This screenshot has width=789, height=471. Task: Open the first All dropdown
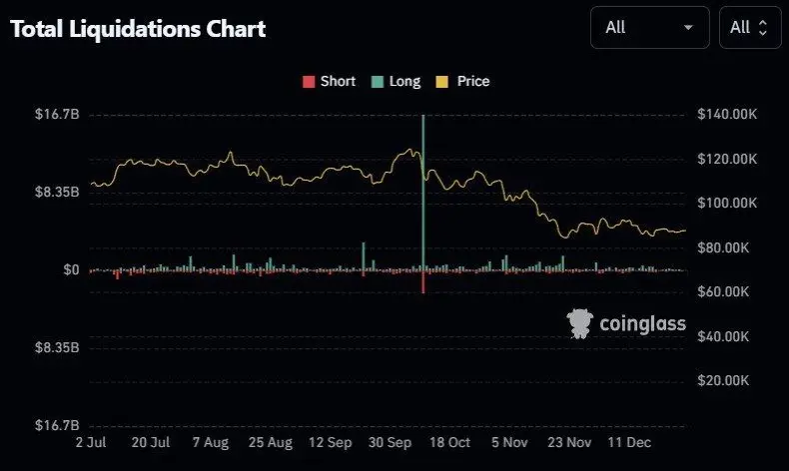point(649,28)
